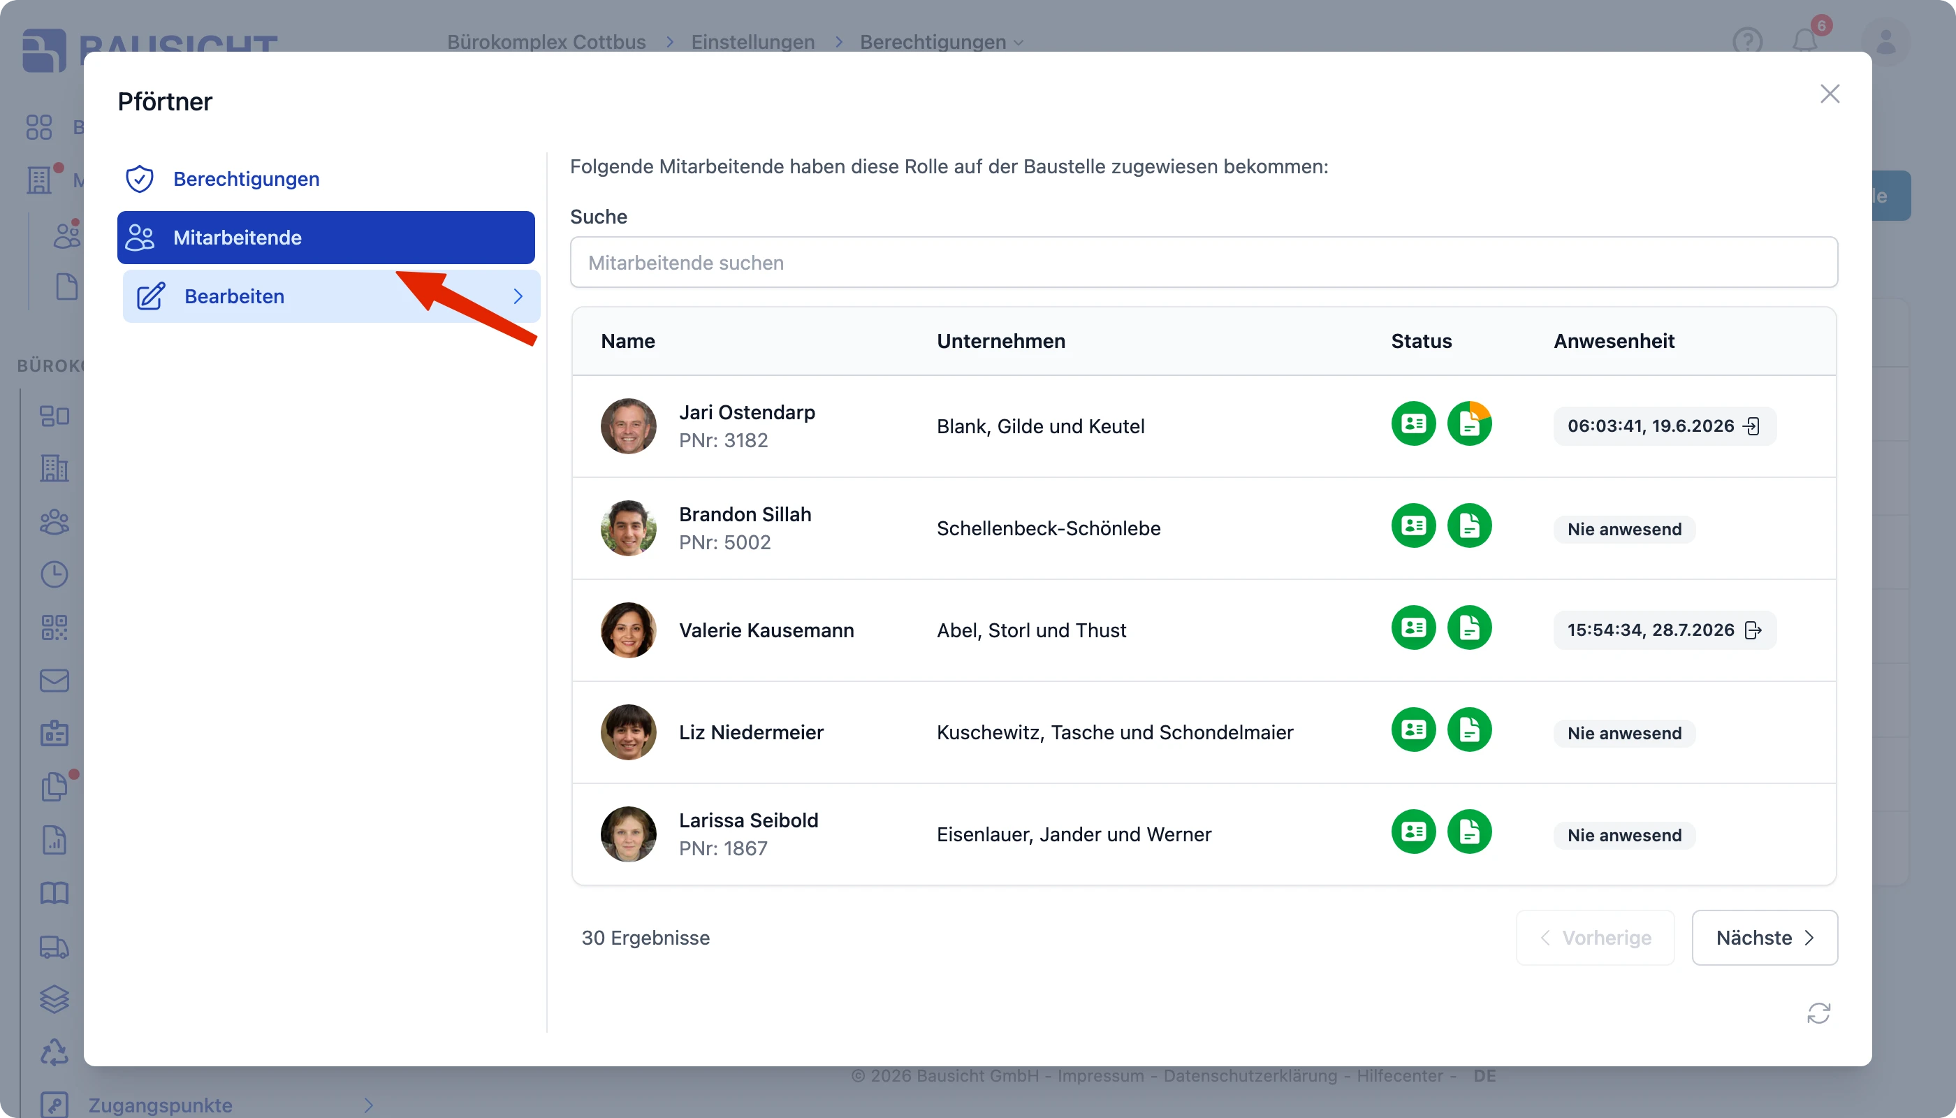Open Liz Niedermeier's profile photo
This screenshot has width=1956, height=1118.
(x=628, y=732)
